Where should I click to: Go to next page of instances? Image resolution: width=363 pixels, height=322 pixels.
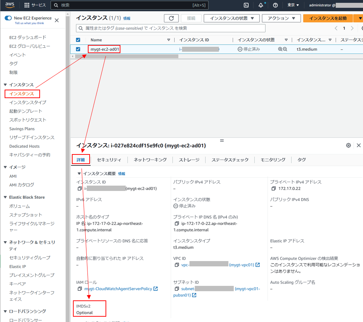(x=352, y=28)
